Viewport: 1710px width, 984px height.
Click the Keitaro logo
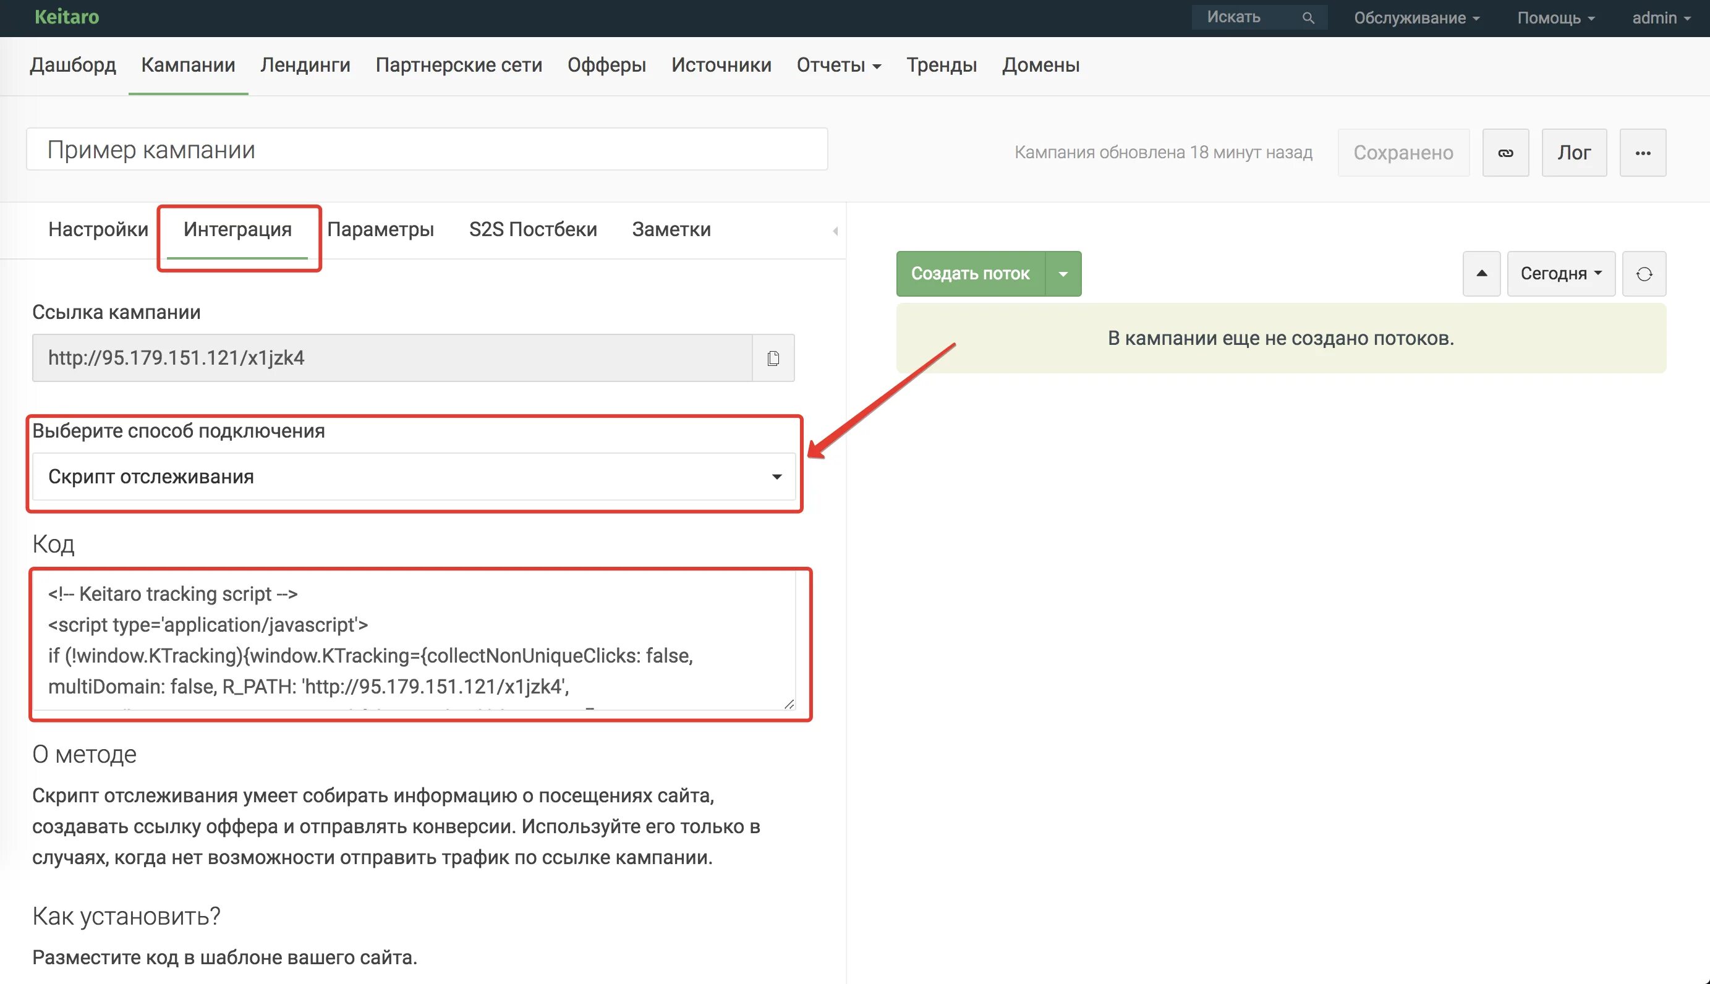[66, 17]
